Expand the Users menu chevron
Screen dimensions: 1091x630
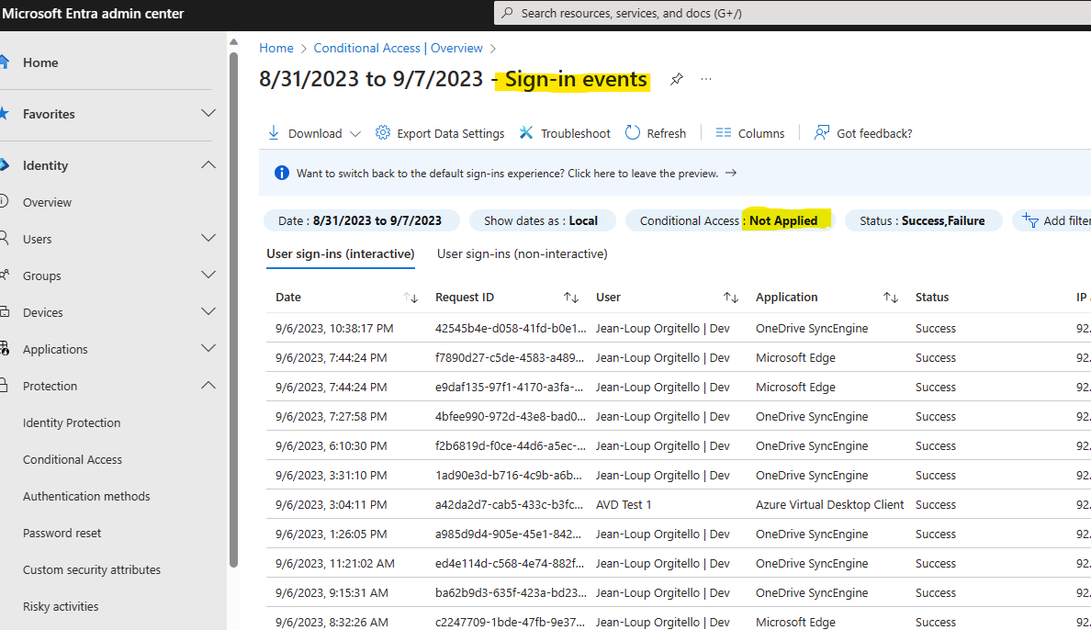pos(208,239)
